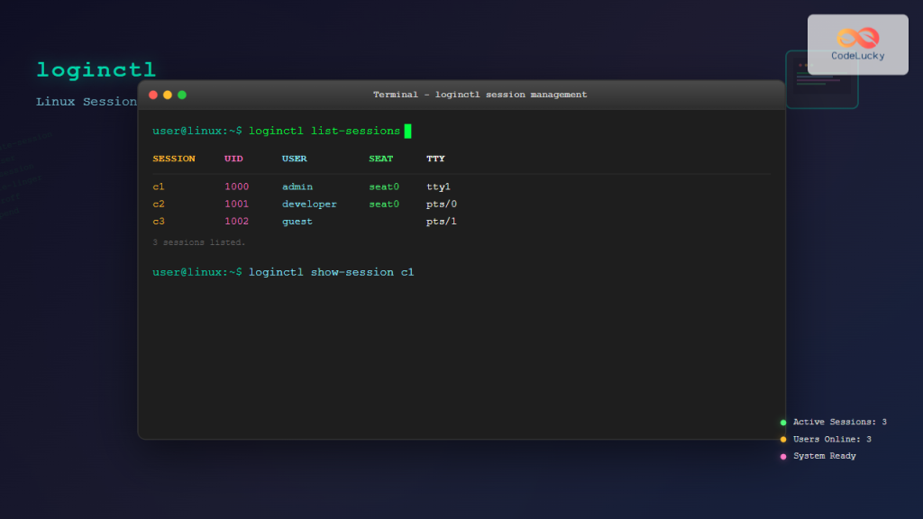The image size is (923, 519).
Task: Toggle the green traffic light button
Action: click(x=182, y=94)
